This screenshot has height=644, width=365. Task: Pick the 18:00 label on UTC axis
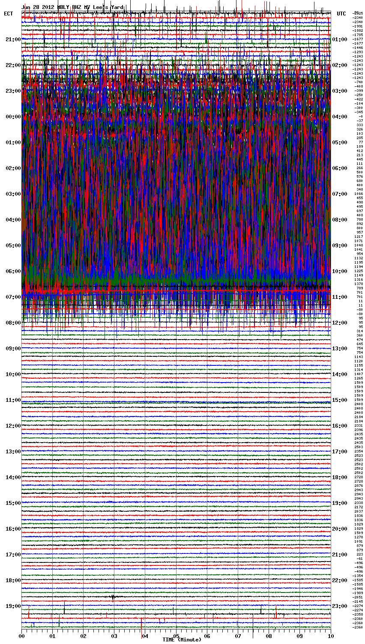coord(339,477)
